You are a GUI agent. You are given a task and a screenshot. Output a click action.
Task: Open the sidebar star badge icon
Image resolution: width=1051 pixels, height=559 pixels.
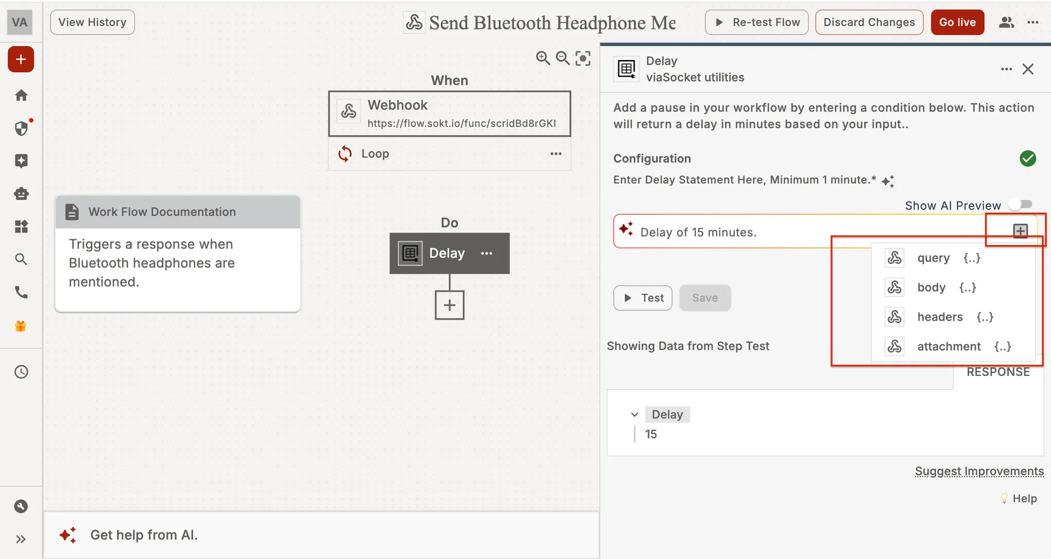pyautogui.click(x=21, y=161)
